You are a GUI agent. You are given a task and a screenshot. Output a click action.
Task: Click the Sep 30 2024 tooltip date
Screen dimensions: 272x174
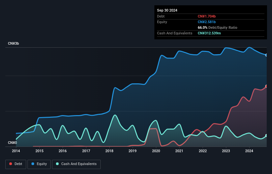pyautogui.click(x=167, y=10)
